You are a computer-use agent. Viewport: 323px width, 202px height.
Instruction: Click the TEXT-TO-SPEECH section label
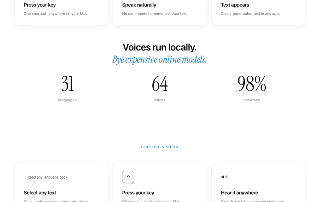coord(159,147)
